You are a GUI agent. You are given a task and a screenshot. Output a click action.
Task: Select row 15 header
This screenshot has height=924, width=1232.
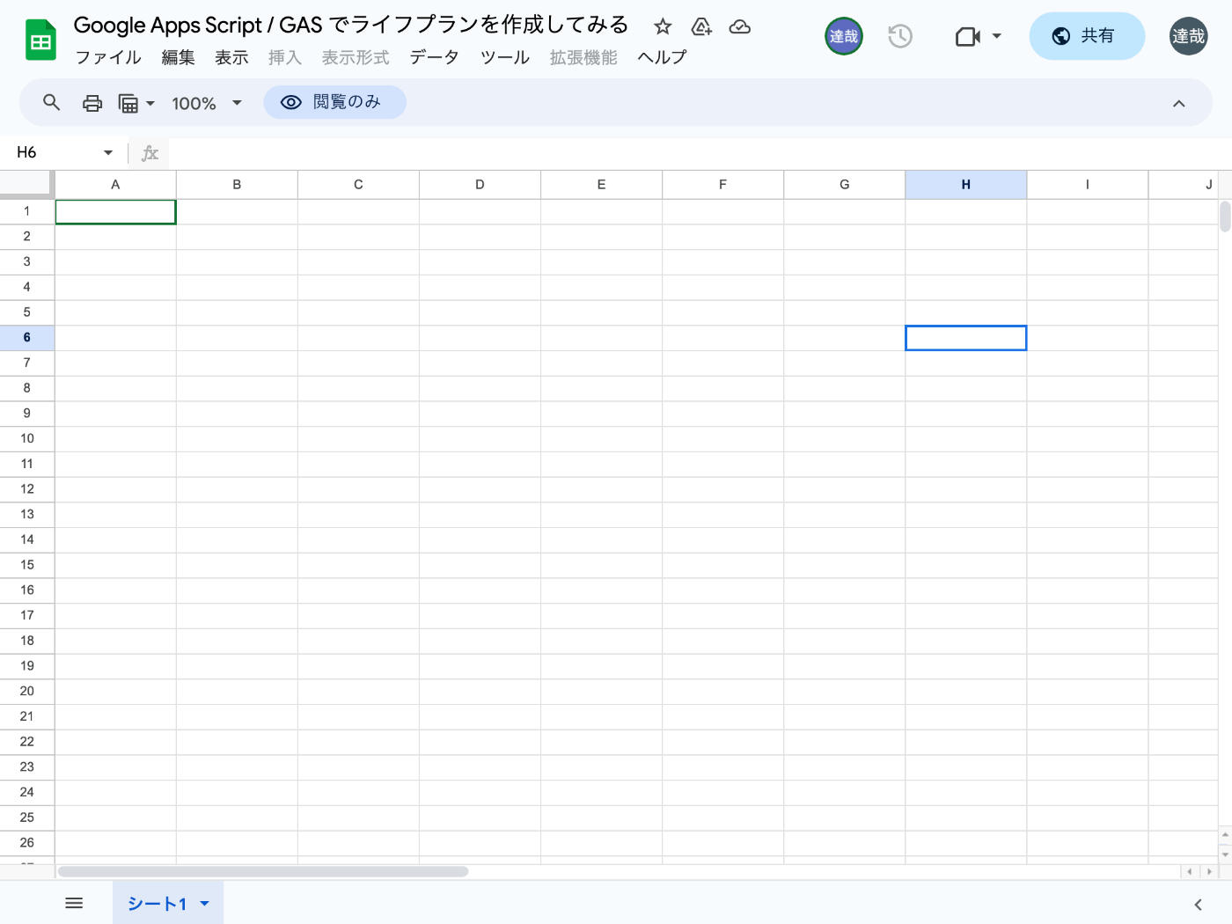[x=26, y=565]
